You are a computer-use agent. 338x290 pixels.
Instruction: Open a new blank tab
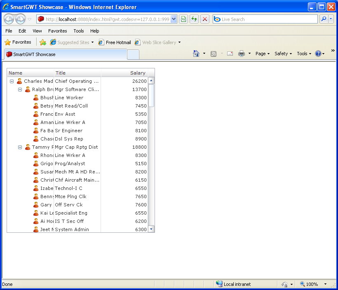pyautogui.click(x=133, y=54)
